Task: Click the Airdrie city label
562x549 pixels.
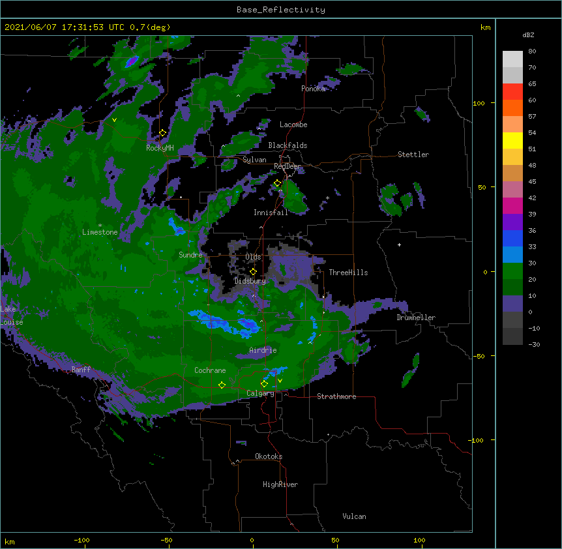Action: (x=263, y=350)
